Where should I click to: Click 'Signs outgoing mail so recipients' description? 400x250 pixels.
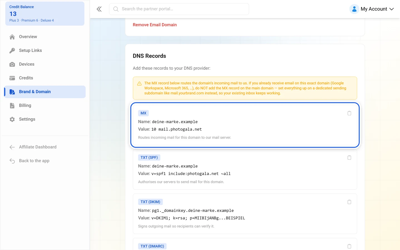(x=176, y=226)
